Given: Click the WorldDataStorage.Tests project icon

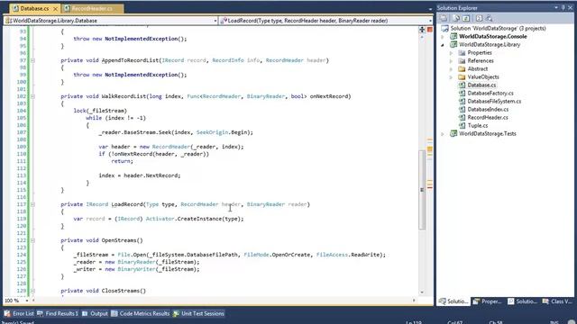Looking at the screenshot, I should point(453,134).
